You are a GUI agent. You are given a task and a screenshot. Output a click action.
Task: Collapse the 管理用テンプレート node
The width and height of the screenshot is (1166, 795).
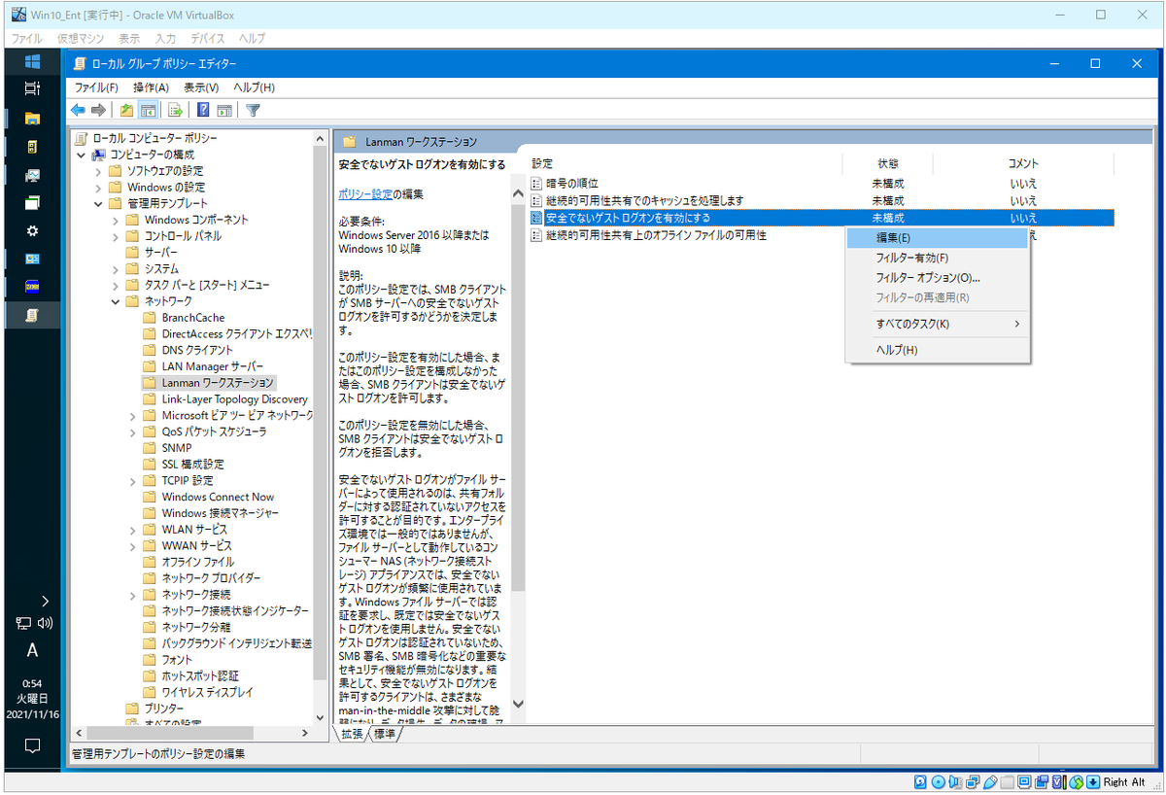pos(99,204)
